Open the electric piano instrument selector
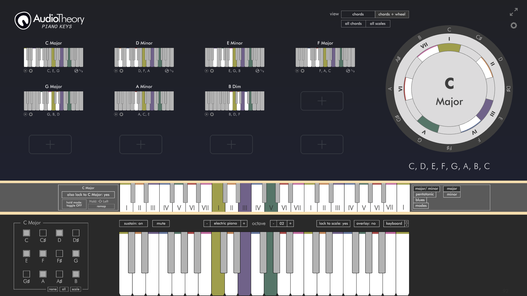 (225, 223)
